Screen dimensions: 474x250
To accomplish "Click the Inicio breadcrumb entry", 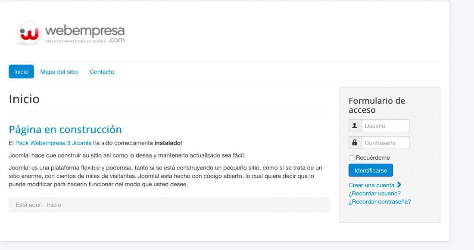I will [x=54, y=205].
